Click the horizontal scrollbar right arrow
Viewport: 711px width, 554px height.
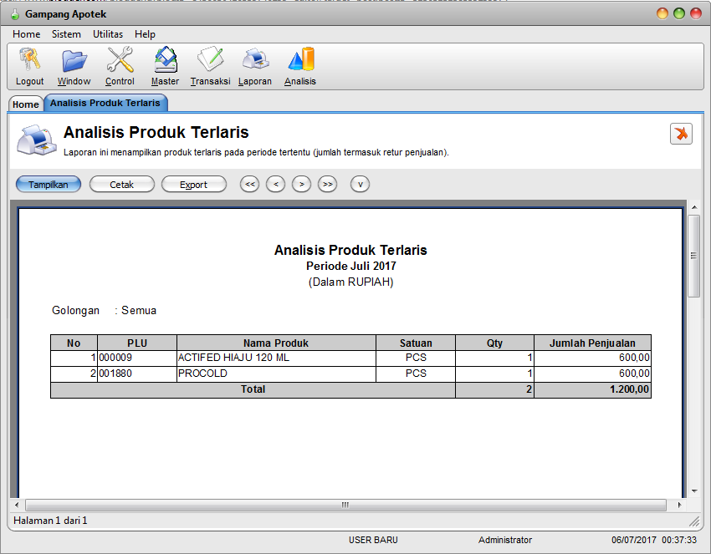679,505
